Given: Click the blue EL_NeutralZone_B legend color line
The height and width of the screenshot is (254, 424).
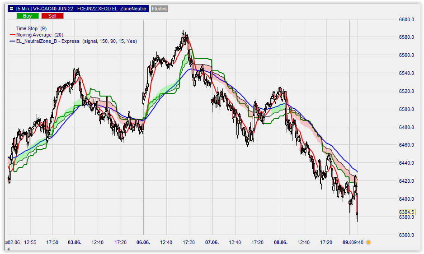Looking at the screenshot, I should 13,42.
